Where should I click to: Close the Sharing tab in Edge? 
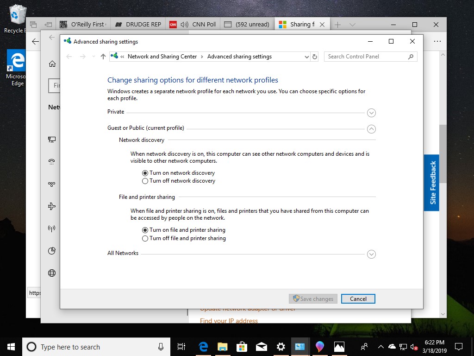pyautogui.click(x=322, y=25)
